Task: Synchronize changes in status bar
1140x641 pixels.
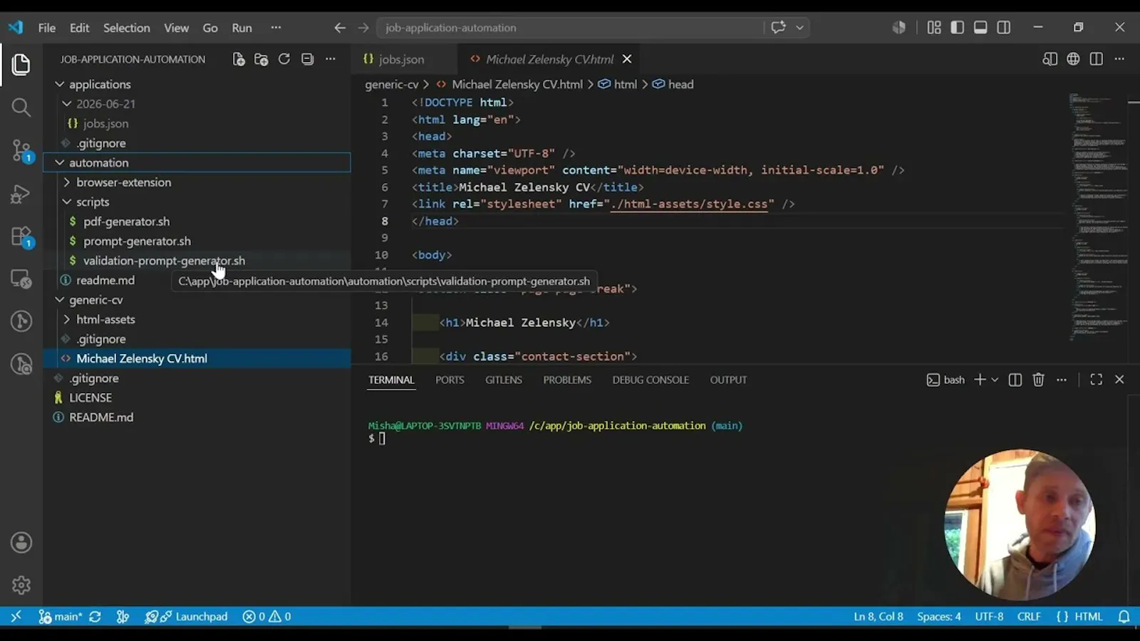Action: pos(95,617)
